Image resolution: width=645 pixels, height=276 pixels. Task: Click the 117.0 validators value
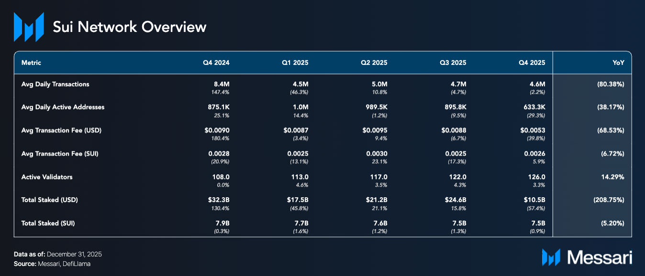point(378,177)
